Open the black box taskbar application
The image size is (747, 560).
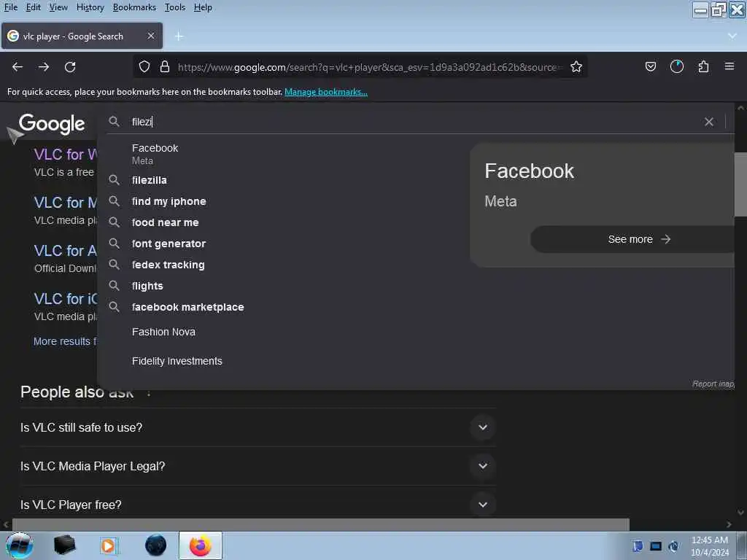tap(65, 545)
